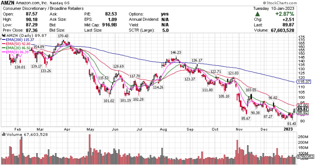Select the +2.87% percent change value

coord(285,14)
